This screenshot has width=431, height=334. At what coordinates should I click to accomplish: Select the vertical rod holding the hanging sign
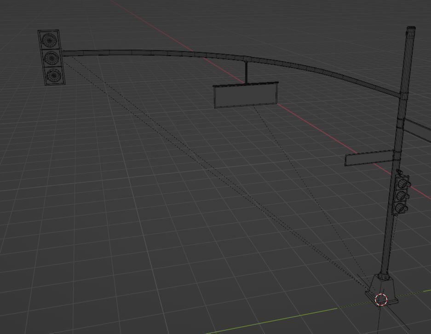[x=246, y=73]
